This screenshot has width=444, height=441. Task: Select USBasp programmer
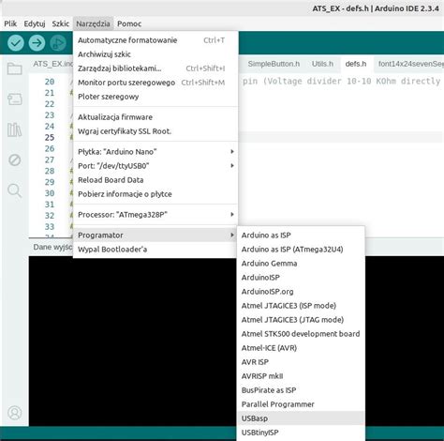(x=301, y=418)
